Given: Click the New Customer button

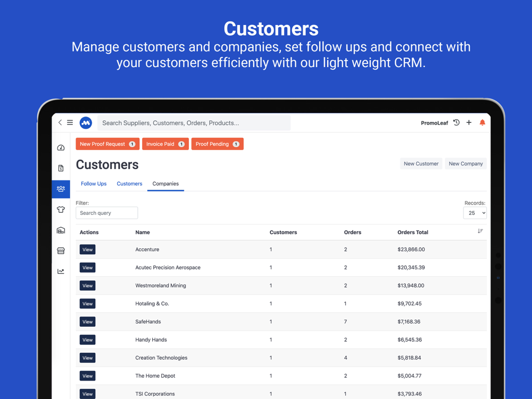Looking at the screenshot, I should [x=421, y=163].
